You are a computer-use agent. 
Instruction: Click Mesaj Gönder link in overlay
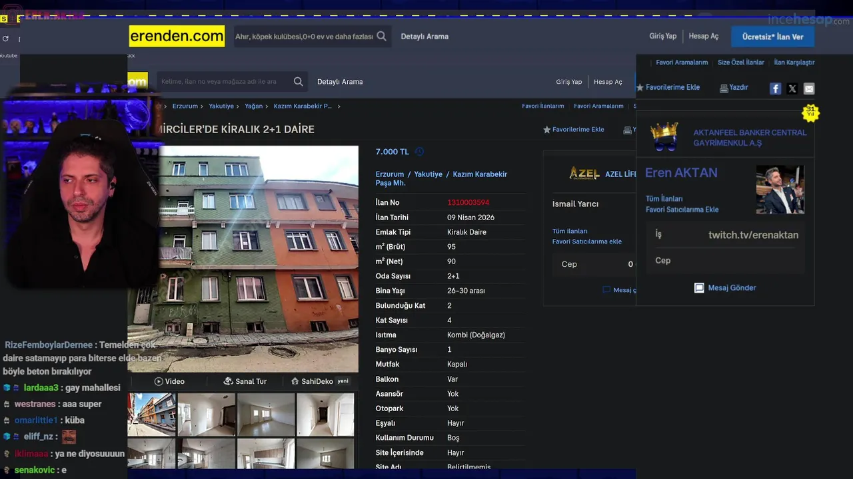[732, 288]
